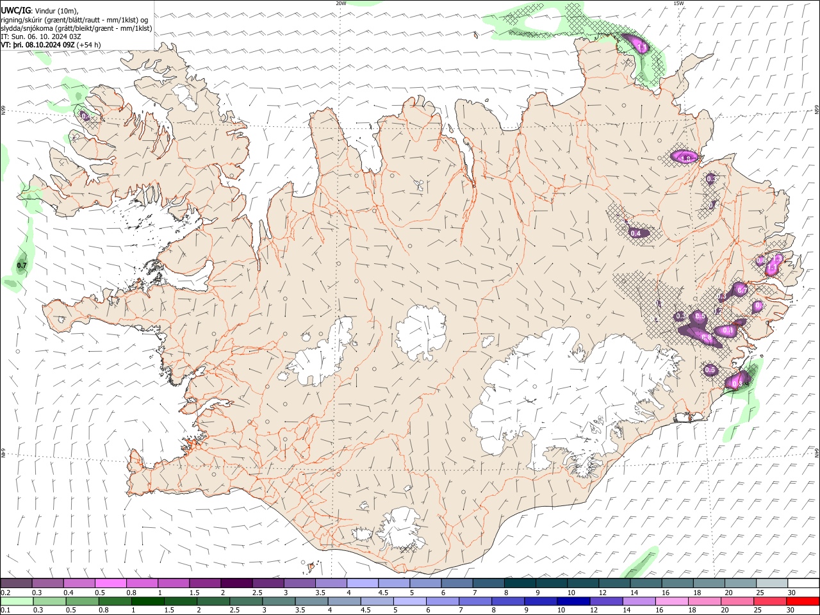Click upper legend pink swatch between 0.5 and 0.8
Image resolution: width=820 pixels, height=615 pixels.
click(110, 583)
